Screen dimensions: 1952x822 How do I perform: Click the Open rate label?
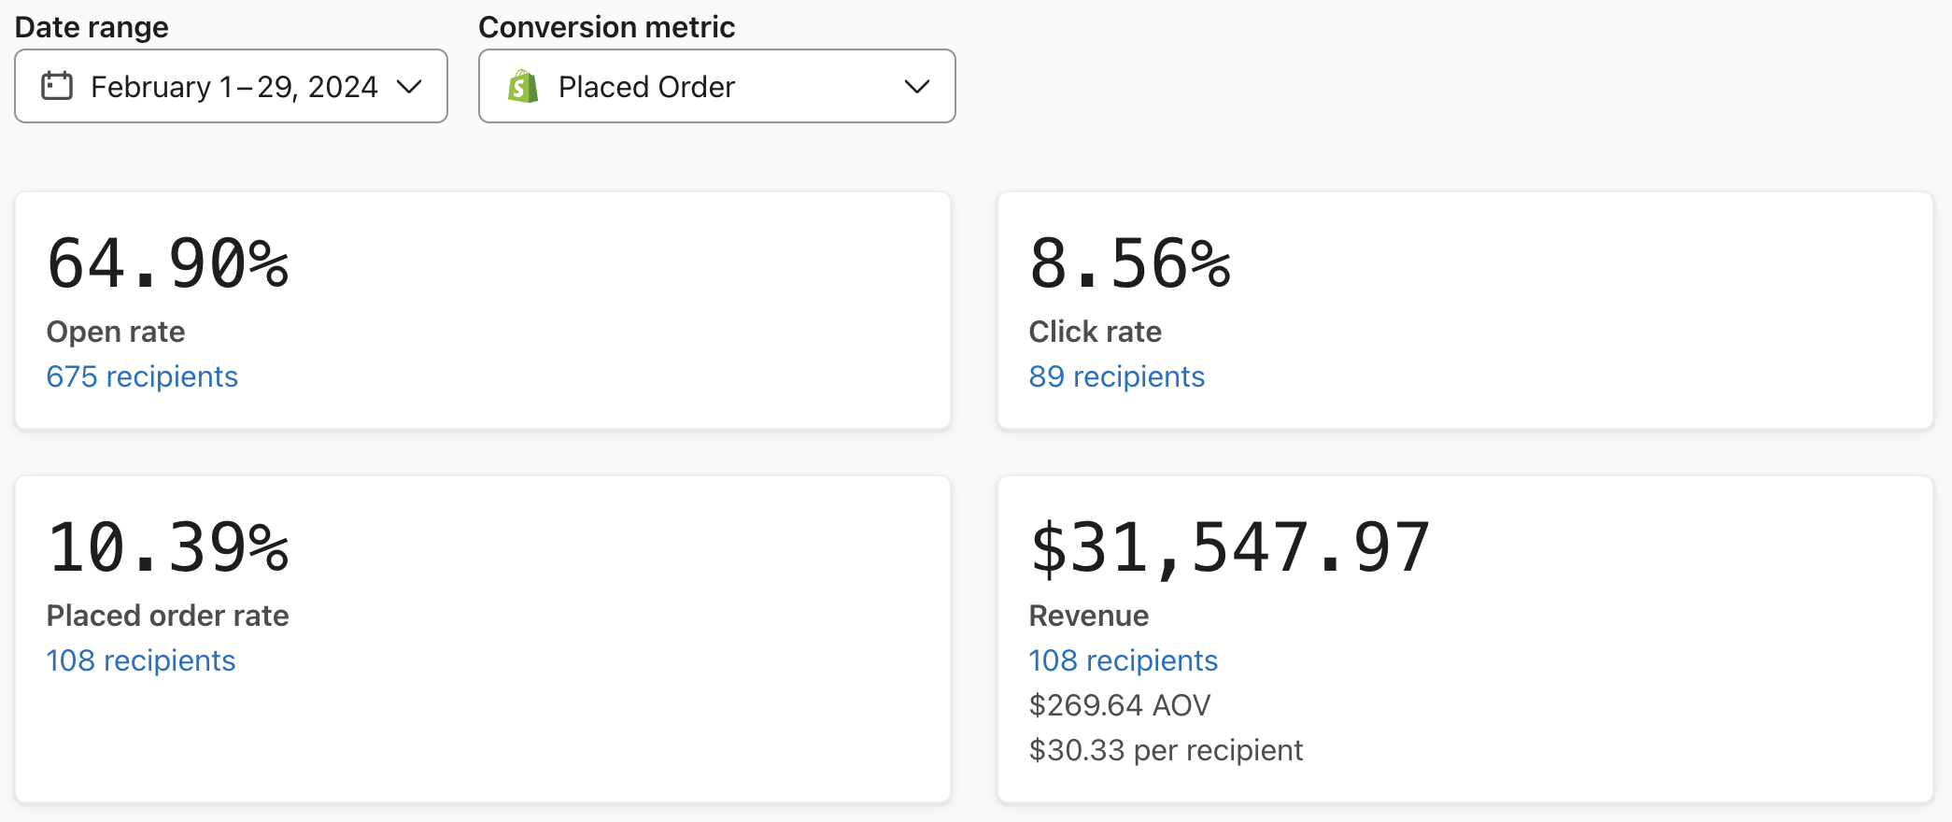(x=116, y=332)
